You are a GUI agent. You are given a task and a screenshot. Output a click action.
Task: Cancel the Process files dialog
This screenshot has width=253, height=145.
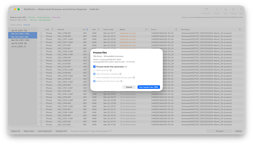coord(129,87)
